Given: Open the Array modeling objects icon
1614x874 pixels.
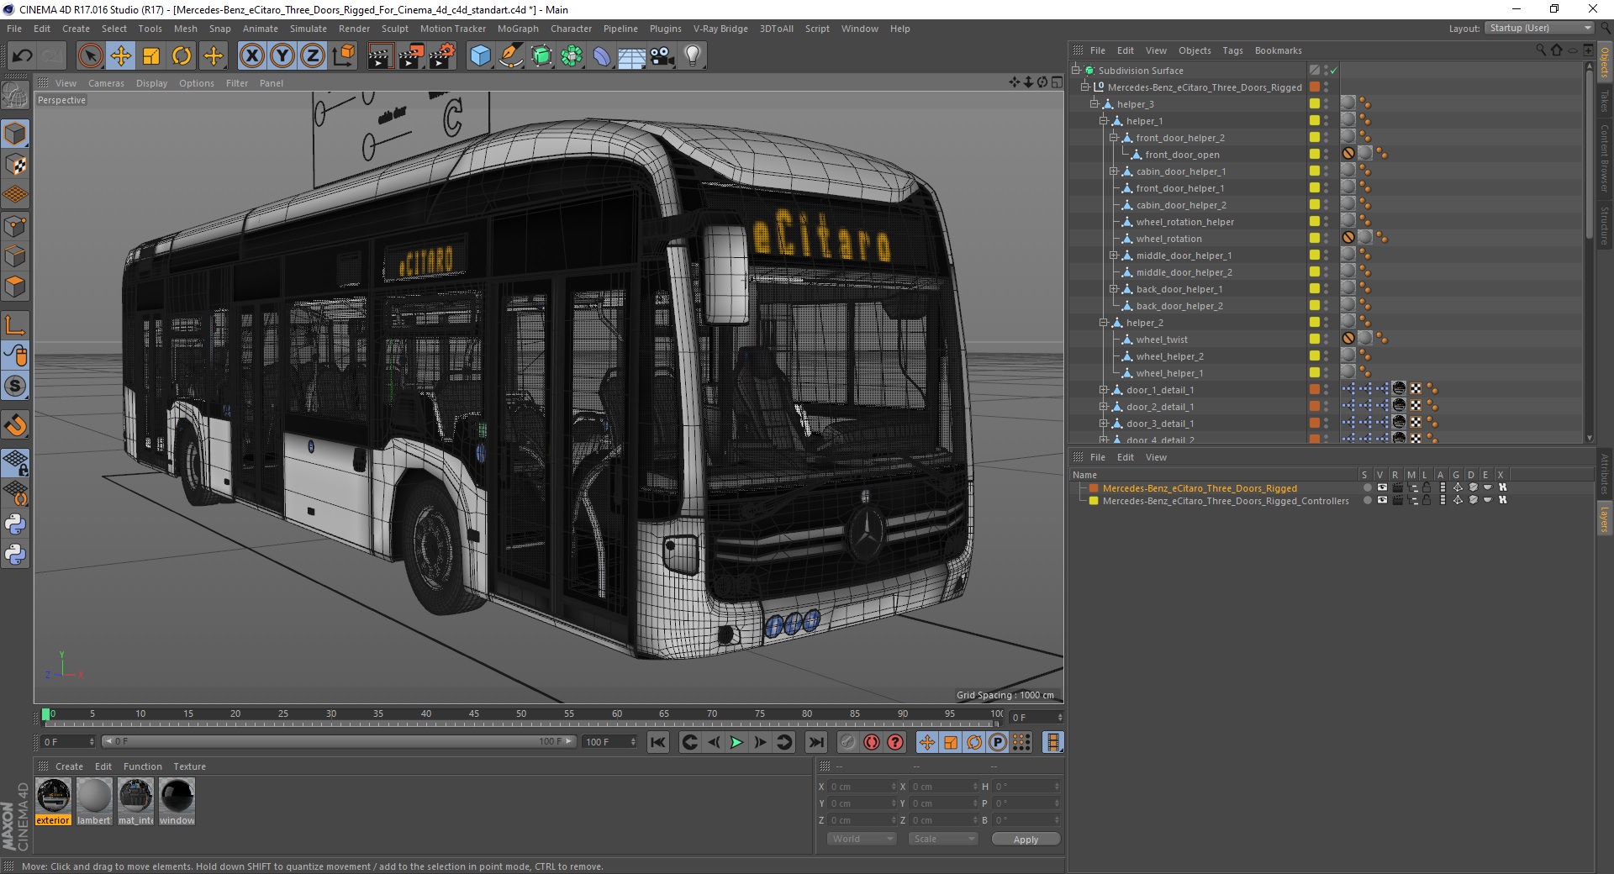Looking at the screenshot, I should point(572,56).
